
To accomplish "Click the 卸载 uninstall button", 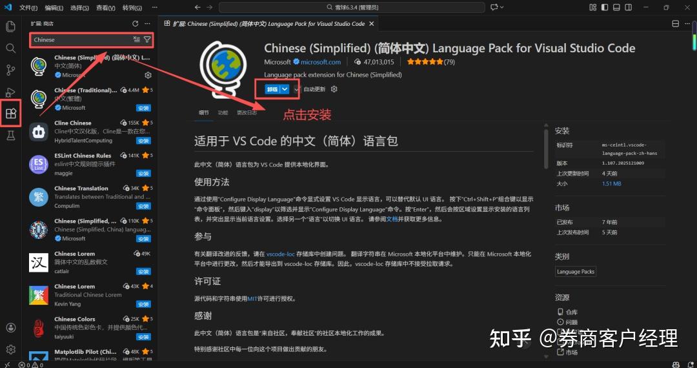I will click(272, 89).
